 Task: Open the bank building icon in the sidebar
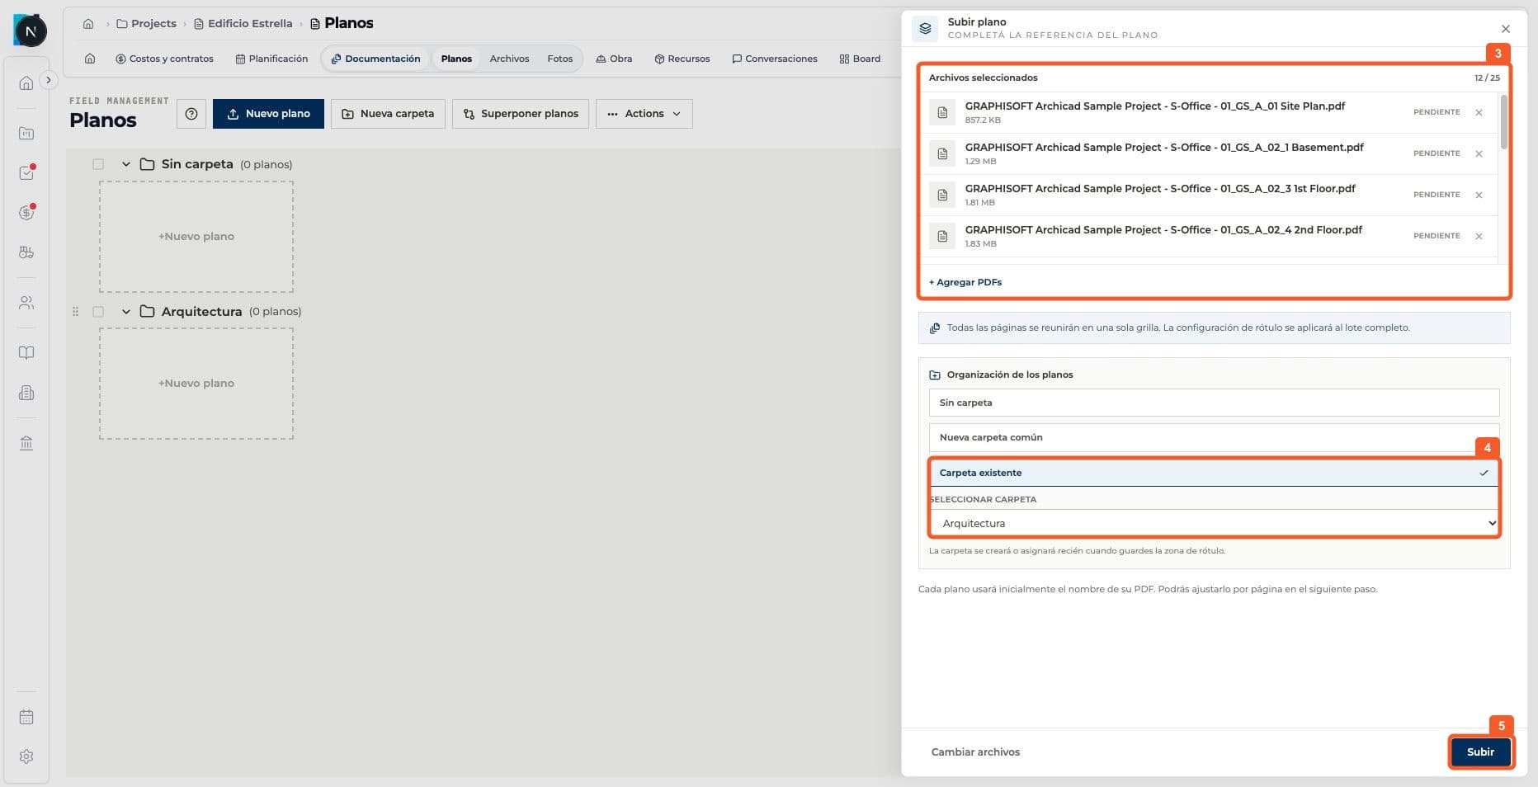click(x=26, y=443)
